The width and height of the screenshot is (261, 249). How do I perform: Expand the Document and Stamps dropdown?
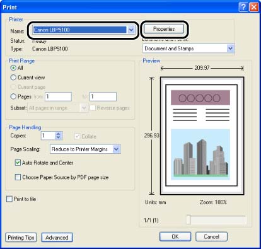tap(230, 49)
